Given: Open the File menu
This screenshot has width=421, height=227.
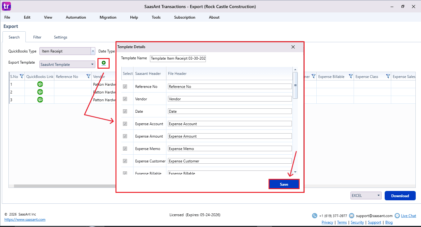Looking at the screenshot, I should (x=7, y=17).
